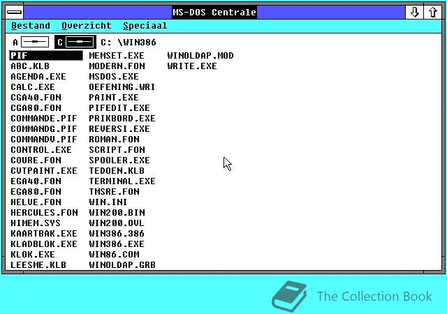Open the system control menu box

(x=14, y=13)
